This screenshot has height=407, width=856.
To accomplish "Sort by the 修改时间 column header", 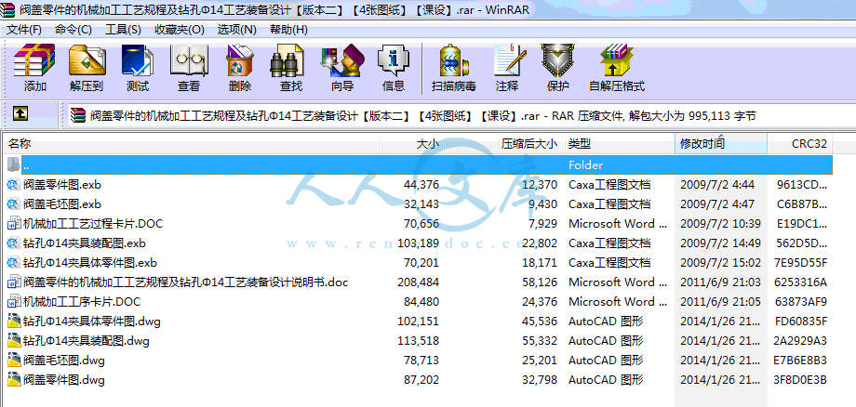I will tap(721, 144).
